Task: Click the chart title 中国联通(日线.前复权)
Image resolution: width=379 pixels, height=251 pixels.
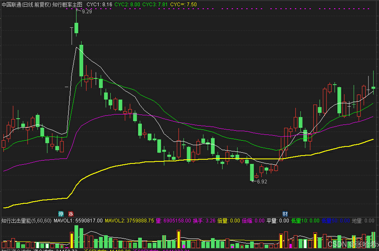Action: click(26, 5)
